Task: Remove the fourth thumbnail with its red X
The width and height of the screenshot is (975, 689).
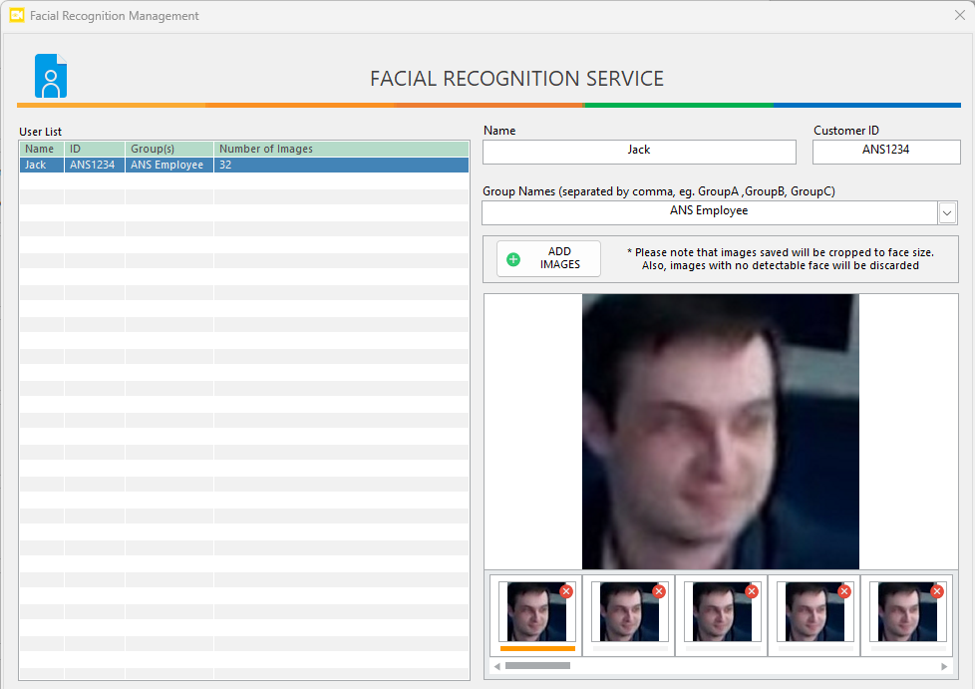Action: [x=844, y=591]
